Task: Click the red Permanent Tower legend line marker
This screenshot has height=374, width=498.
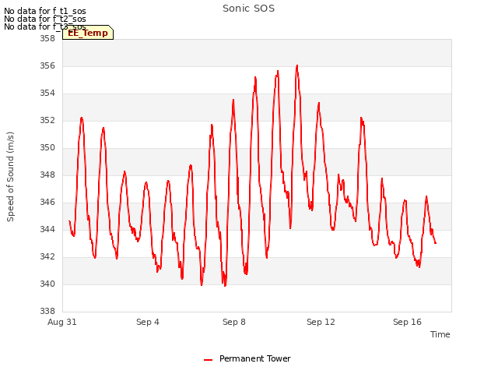Action: coord(208,360)
